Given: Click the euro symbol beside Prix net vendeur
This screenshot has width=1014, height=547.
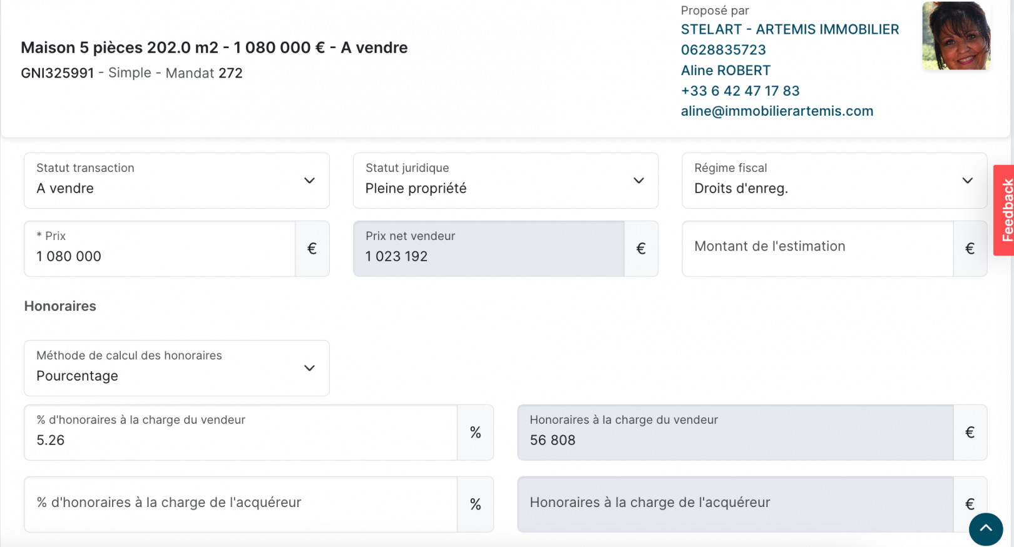Looking at the screenshot, I should pos(640,249).
